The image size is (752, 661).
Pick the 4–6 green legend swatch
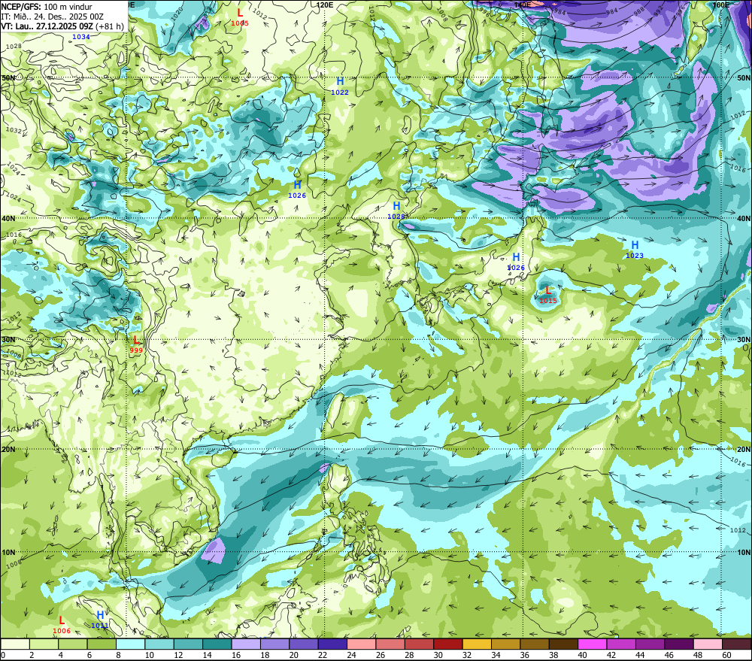(x=73, y=644)
